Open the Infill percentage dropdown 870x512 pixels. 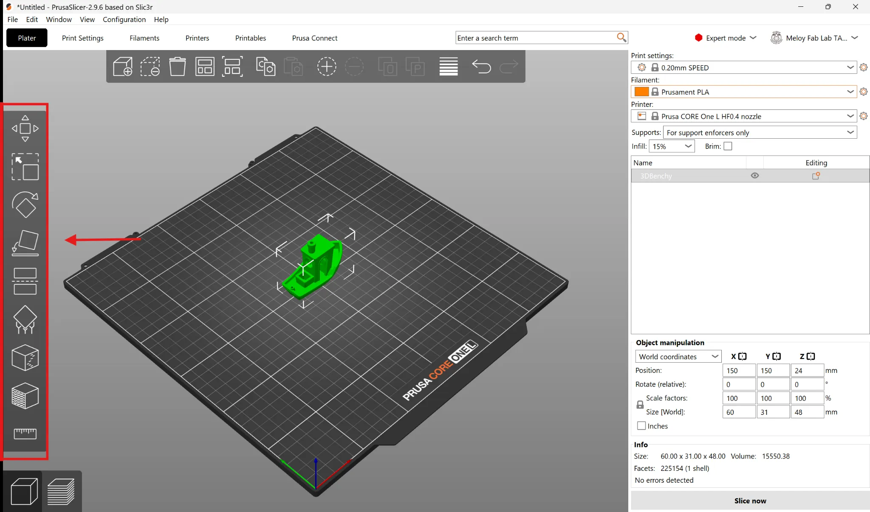coord(672,146)
